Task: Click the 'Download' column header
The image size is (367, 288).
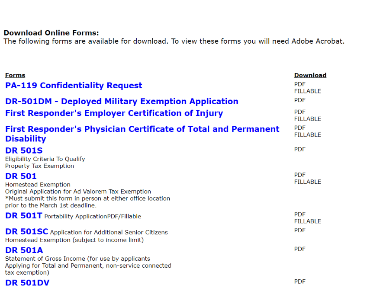Action: (310, 75)
